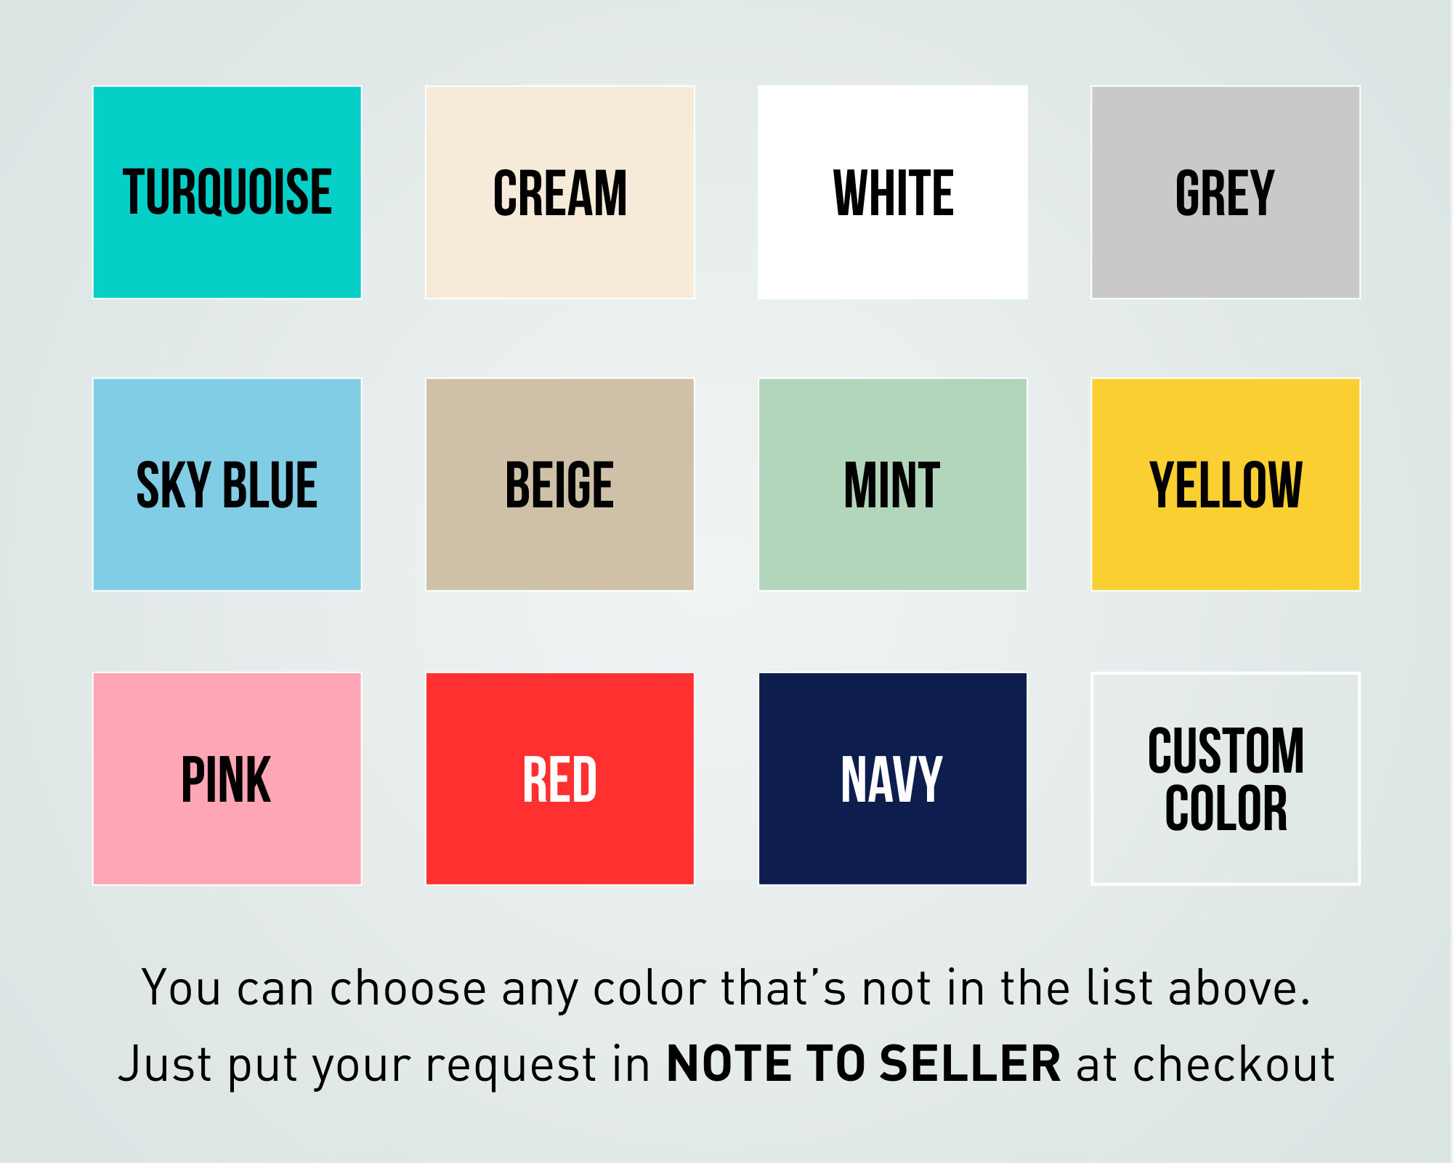Screen dimensions: 1453x1163
Task: Click the SKY BLUE text label
Action: 227,485
